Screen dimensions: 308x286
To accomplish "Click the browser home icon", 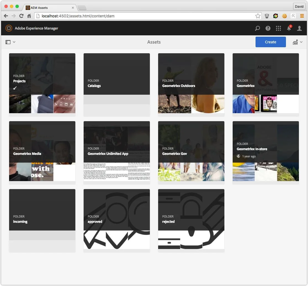I will (x=29, y=16).
